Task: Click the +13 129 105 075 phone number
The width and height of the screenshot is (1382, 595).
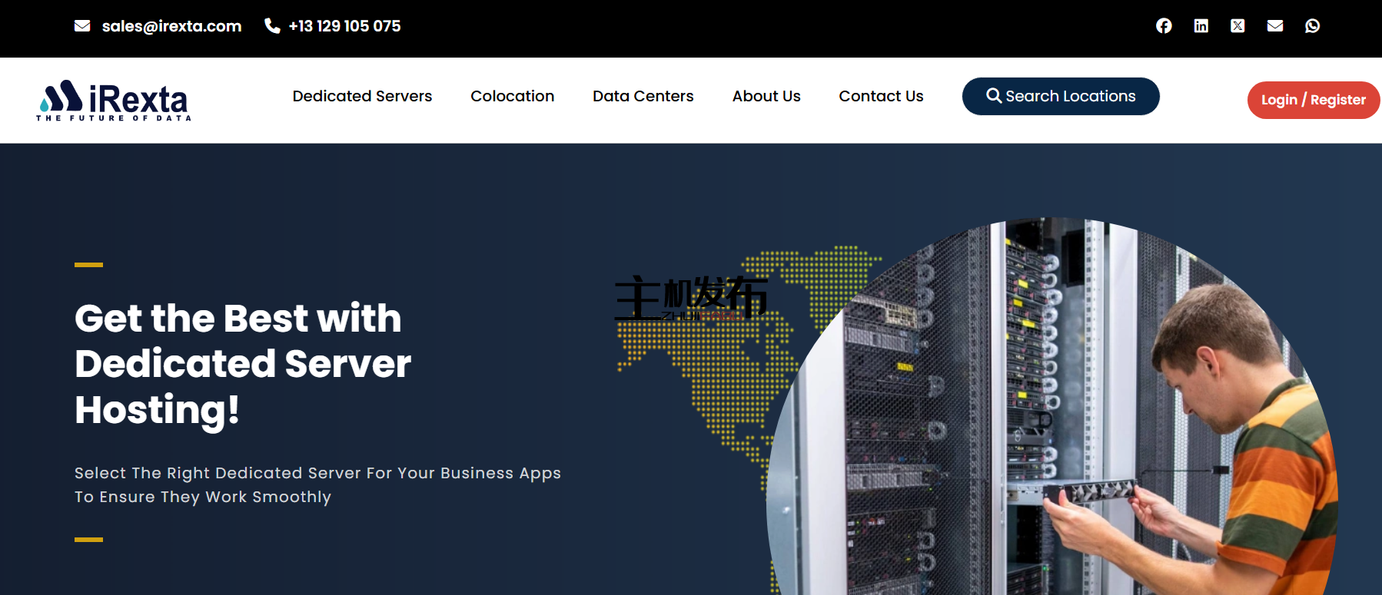Action: click(x=344, y=26)
